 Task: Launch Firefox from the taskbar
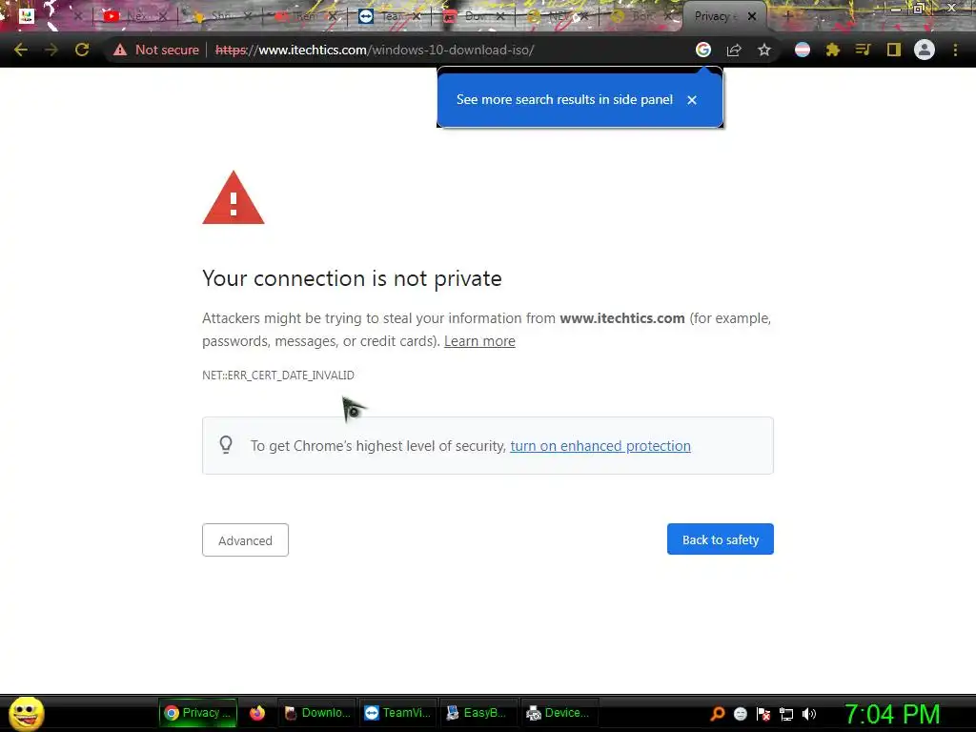pyautogui.click(x=257, y=713)
